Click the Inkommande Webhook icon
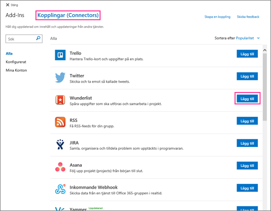 (60, 189)
